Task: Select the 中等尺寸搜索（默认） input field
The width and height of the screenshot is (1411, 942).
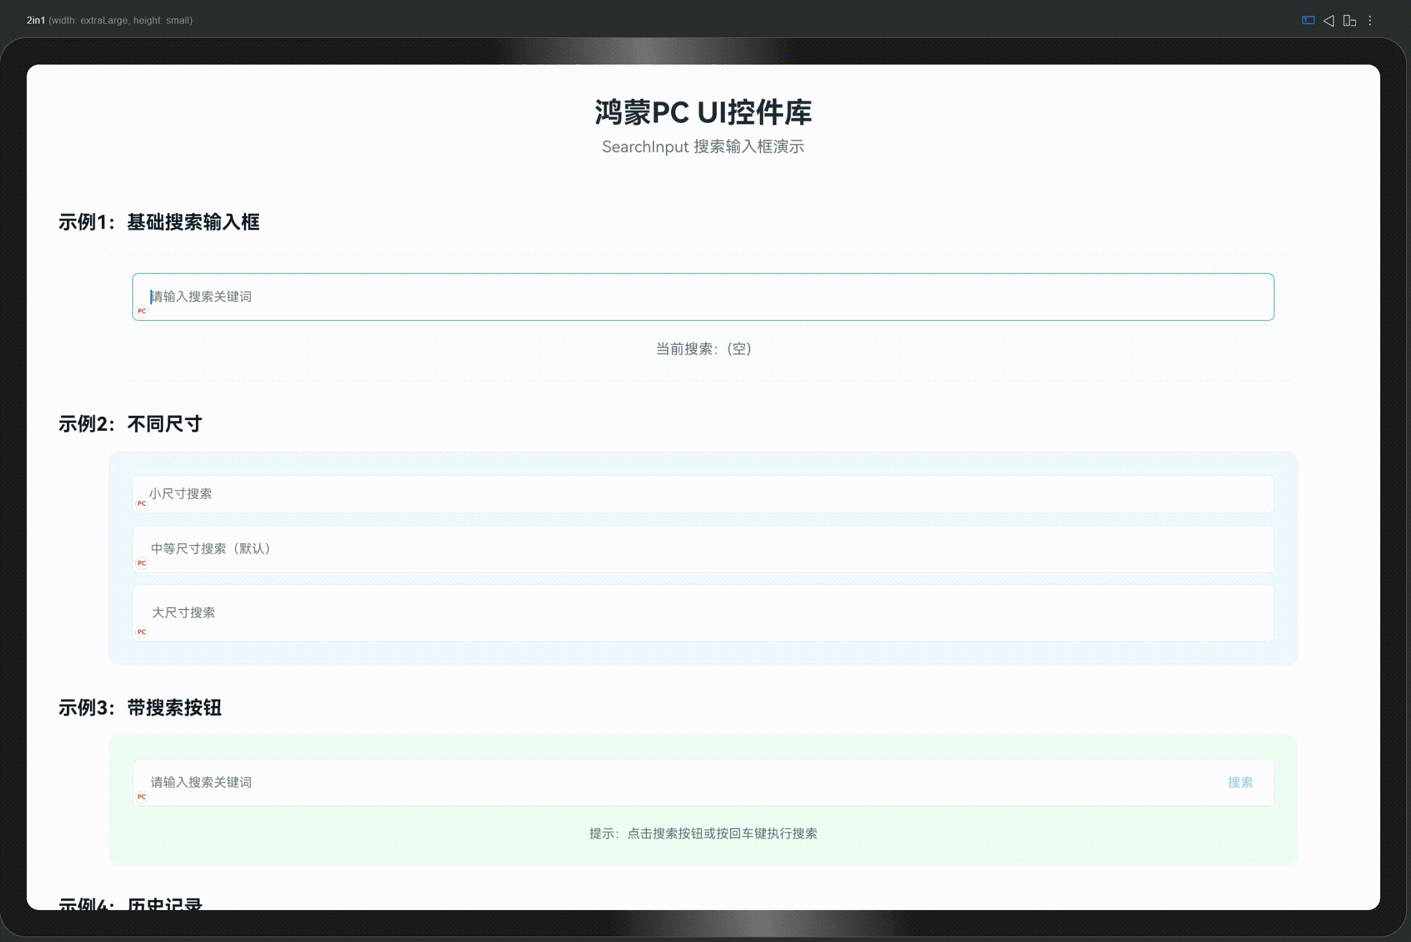Action: coord(421,549)
